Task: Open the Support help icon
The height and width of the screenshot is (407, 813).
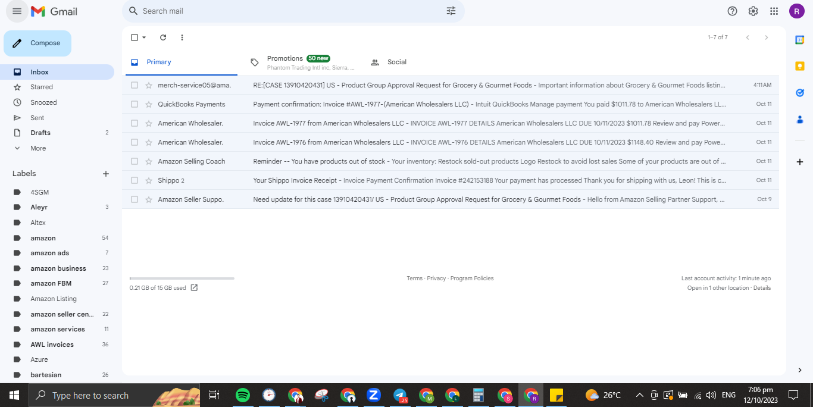Action: [x=733, y=11]
